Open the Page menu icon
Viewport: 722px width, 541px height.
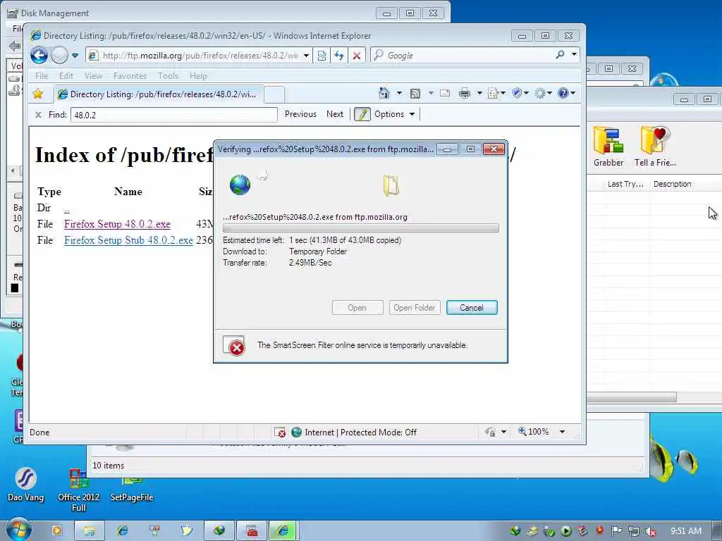(x=496, y=94)
